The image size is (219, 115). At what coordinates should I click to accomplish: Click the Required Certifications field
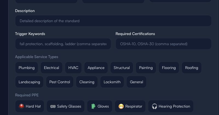pyautogui.click(x=163, y=44)
